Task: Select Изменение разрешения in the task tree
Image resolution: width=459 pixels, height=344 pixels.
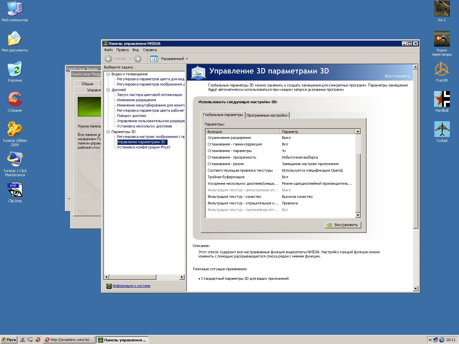Action: pyautogui.click(x=136, y=100)
